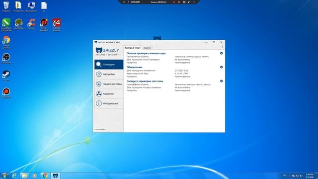Select the blank file desktop icon

point(44,6)
